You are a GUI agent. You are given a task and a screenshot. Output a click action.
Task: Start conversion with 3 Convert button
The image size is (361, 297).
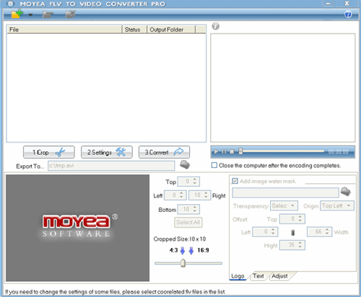coord(164,152)
